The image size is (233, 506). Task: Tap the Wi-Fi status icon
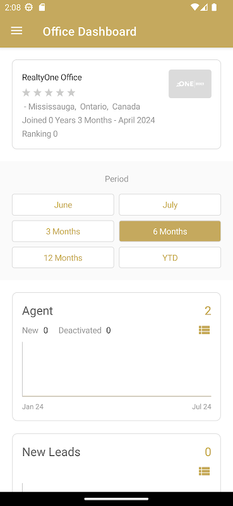click(194, 7)
